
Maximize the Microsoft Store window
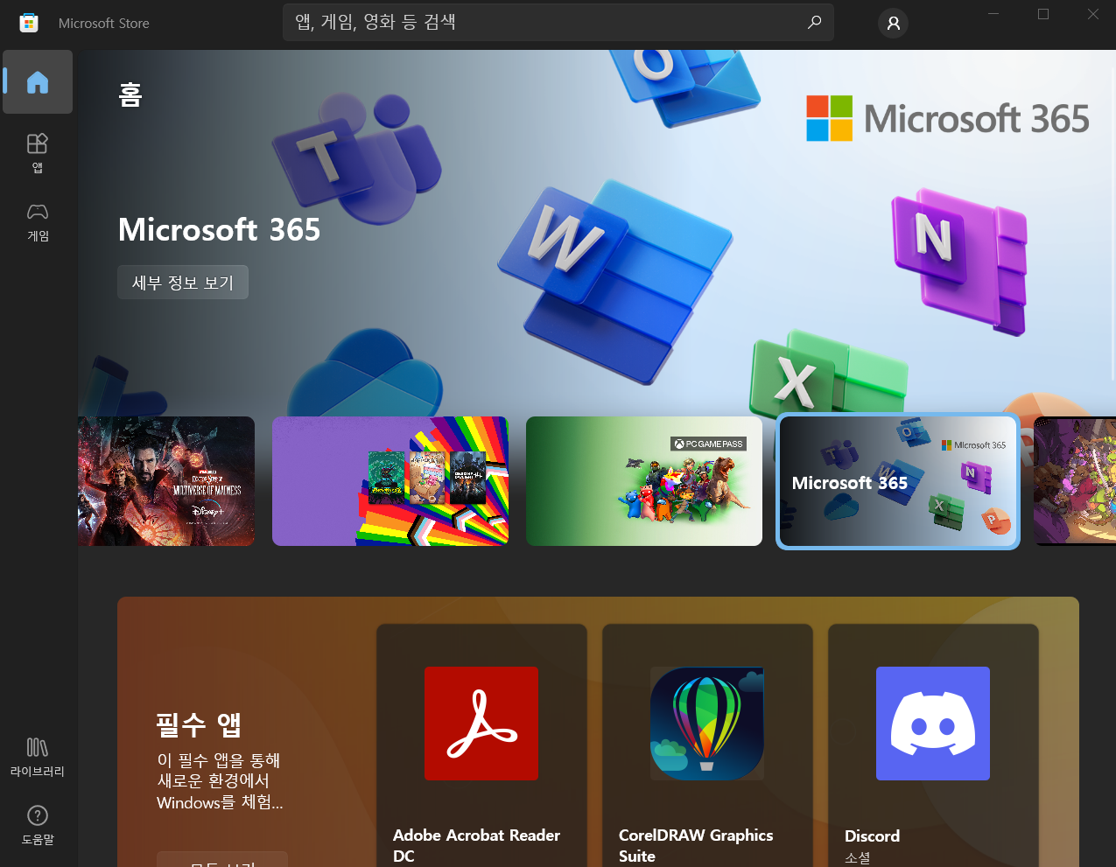(x=1043, y=14)
